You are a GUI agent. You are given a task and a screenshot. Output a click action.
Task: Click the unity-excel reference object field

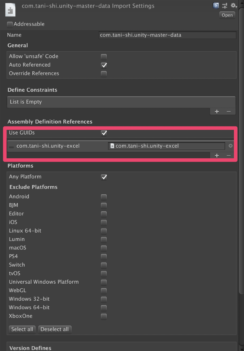pos(167,146)
